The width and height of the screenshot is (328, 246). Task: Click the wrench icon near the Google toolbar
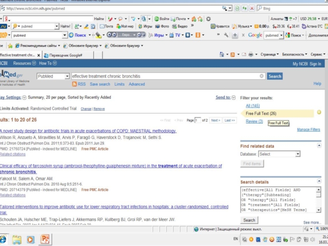pos(226,35)
